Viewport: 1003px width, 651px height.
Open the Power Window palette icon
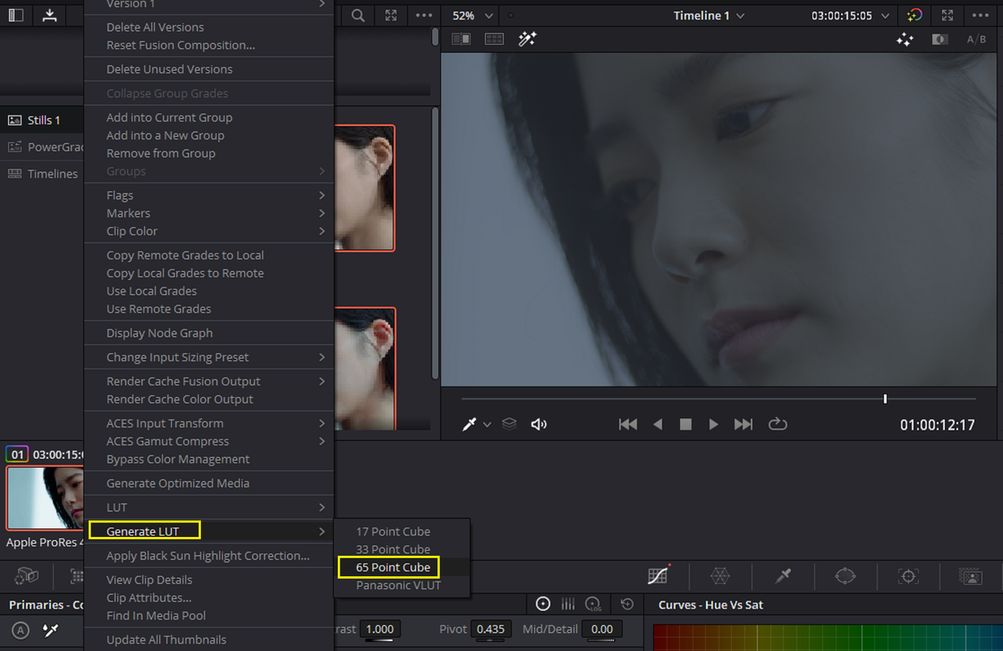point(845,576)
